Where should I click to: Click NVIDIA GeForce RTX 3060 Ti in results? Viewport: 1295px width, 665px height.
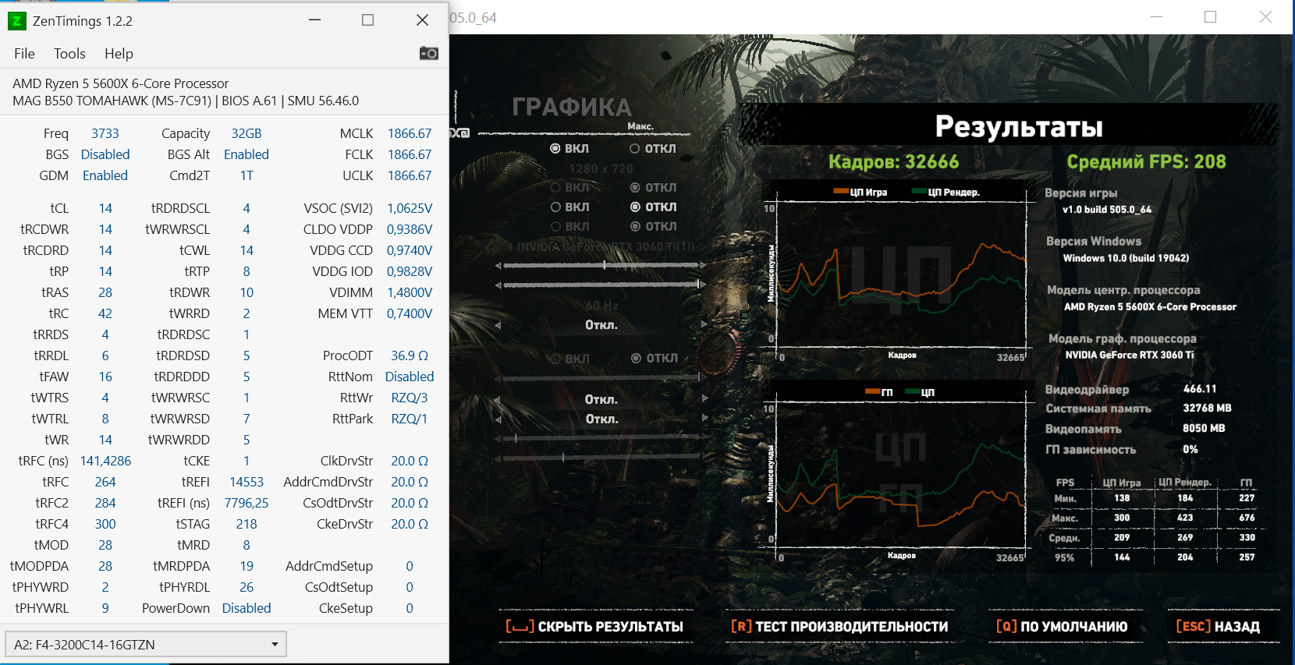pyautogui.click(x=1130, y=355)
